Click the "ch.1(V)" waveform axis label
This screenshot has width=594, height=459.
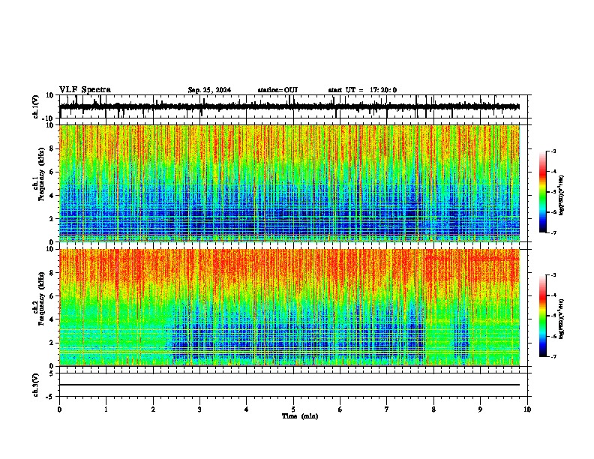pos(36,106)
